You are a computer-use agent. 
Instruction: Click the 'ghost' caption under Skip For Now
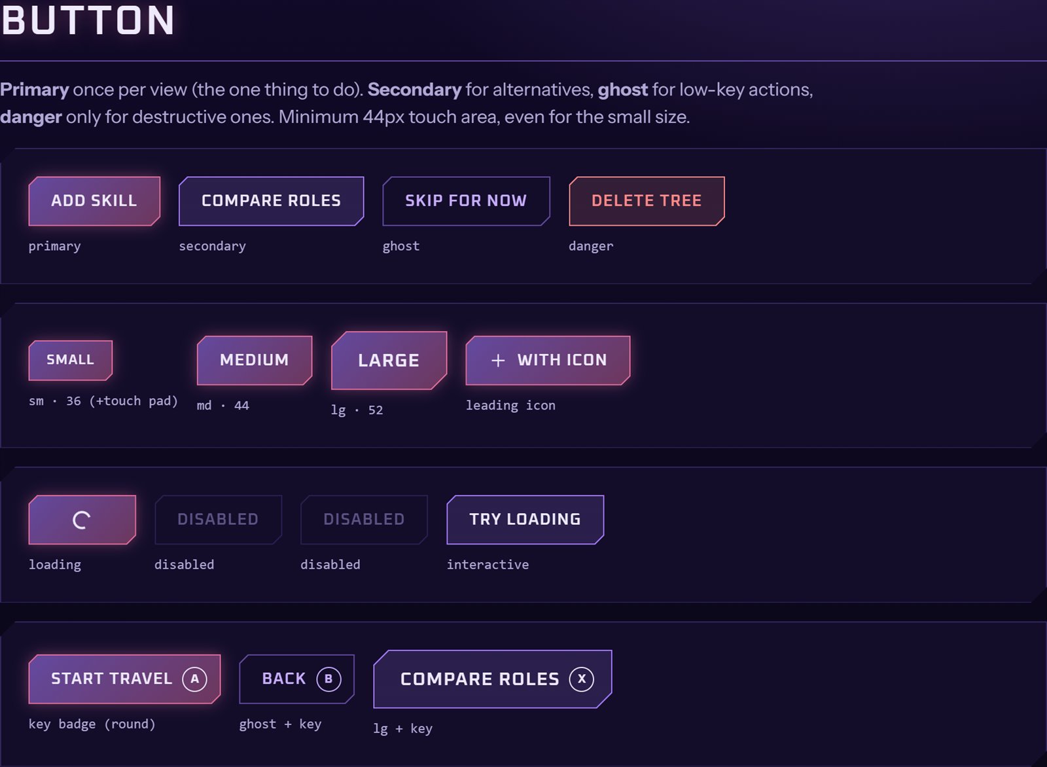401,246
